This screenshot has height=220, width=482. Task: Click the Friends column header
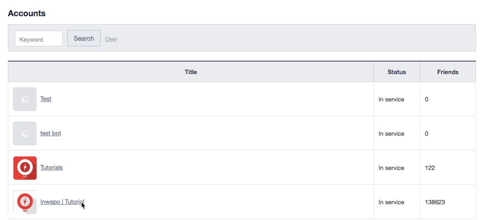[x=448, y=72]
